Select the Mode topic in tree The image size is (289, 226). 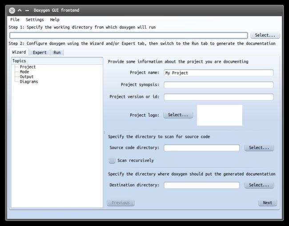coord(24,72)
